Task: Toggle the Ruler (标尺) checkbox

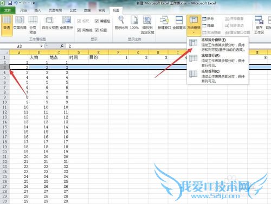Action: (79, 21)
